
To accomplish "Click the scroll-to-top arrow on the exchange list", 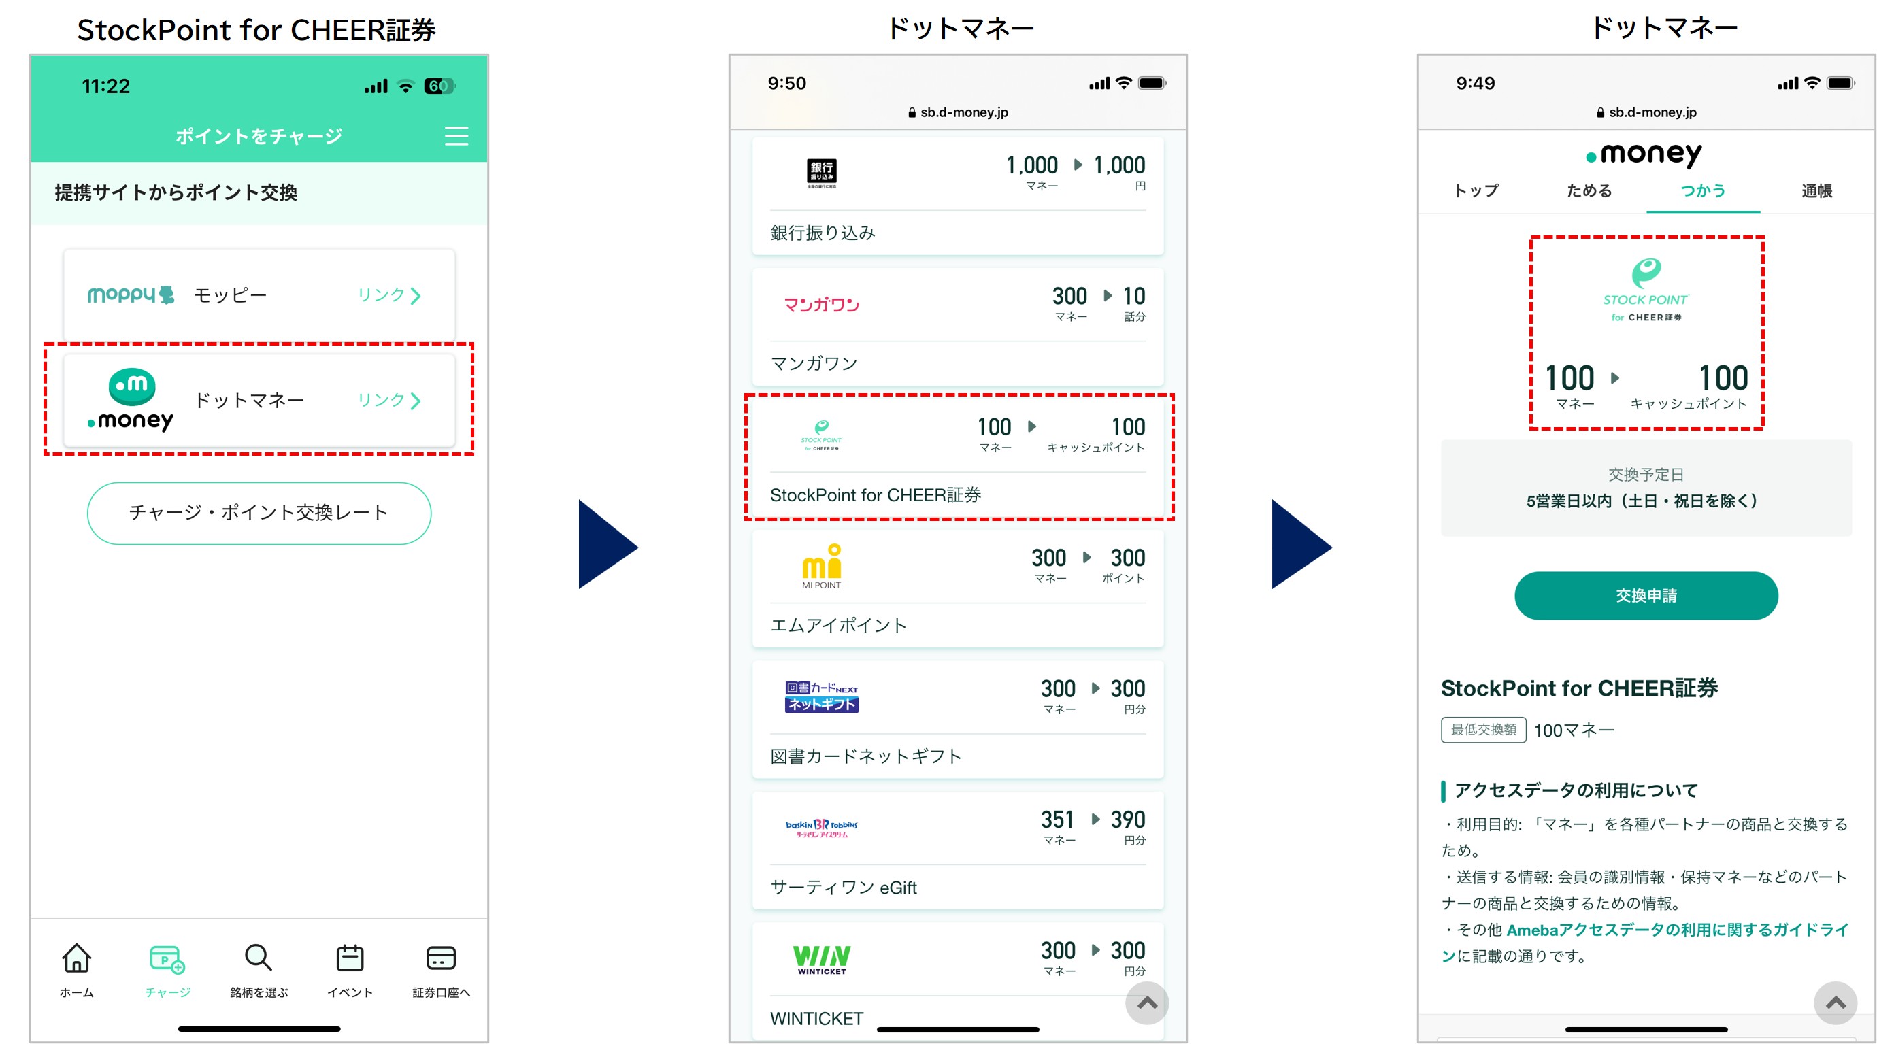I will coord(1147,1003).
